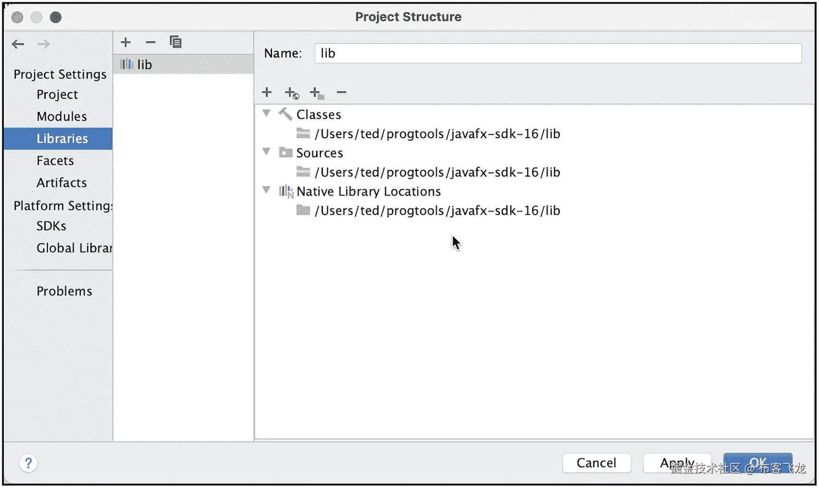Go to SDKs platform settings
The image size is (819, 488).
pyautogui.click(x=51, y=226)
